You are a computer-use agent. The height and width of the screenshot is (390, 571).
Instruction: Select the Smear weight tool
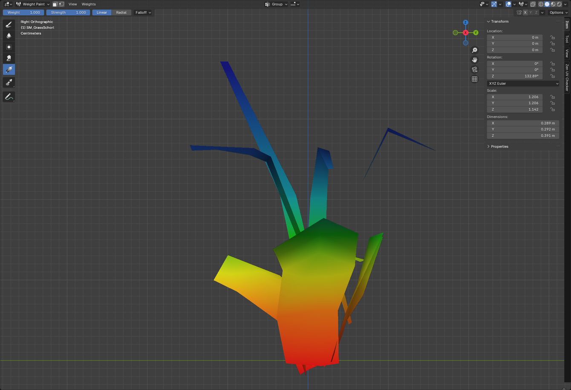point(9,58)
